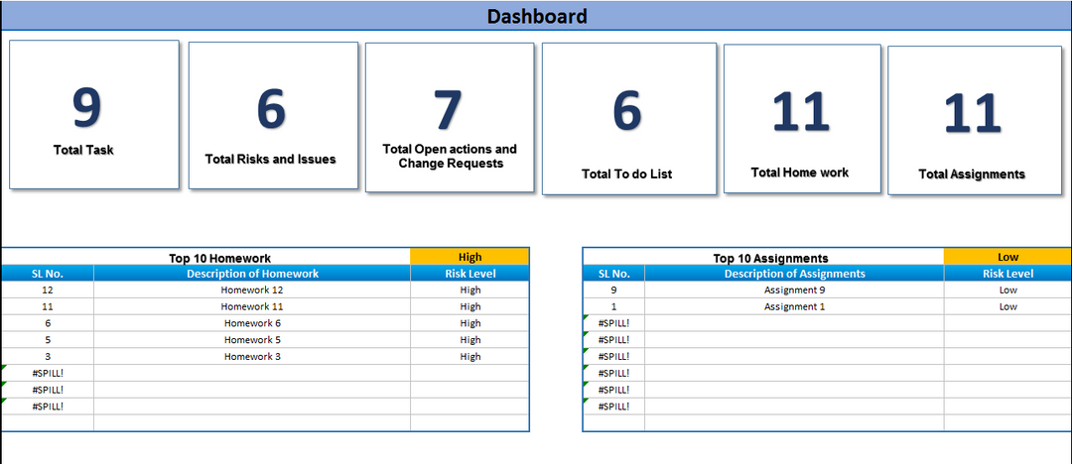Open the Total Assignments card
Image resolution: width=1072 pixels, height=464 pixels.
point(972,120)
